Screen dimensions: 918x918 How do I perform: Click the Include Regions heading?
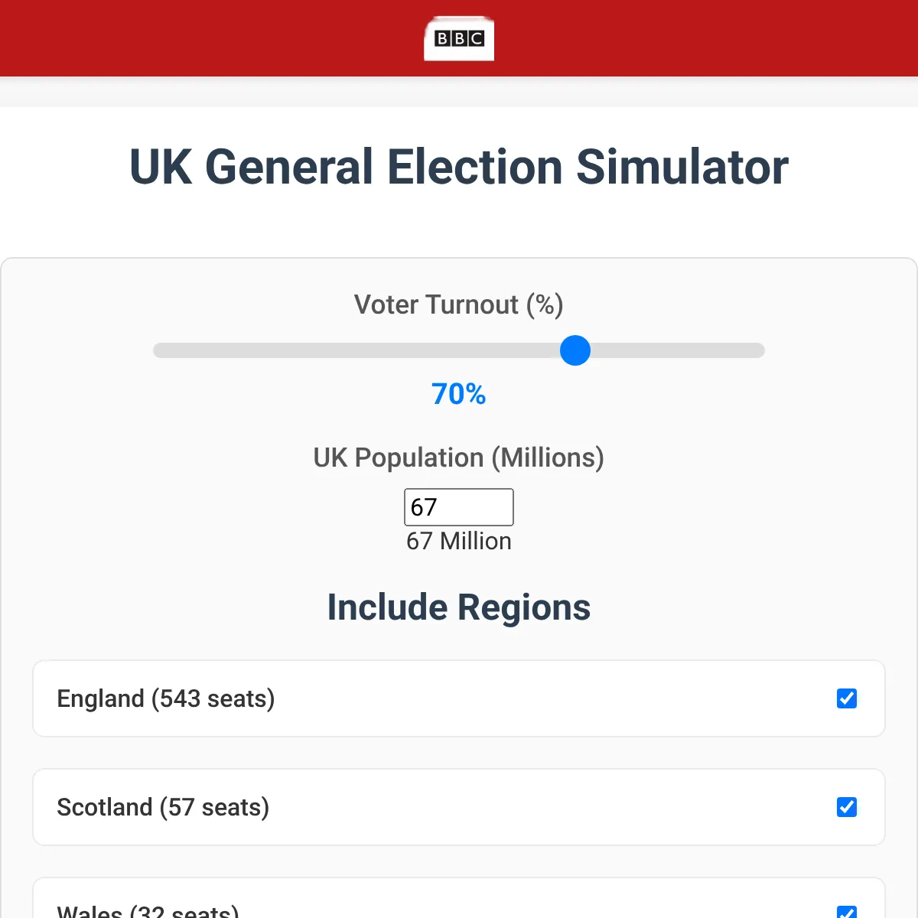tap(458, 607)
